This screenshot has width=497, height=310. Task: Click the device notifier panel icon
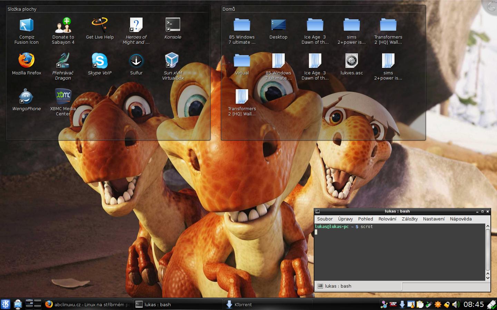[x=18, y=304]
